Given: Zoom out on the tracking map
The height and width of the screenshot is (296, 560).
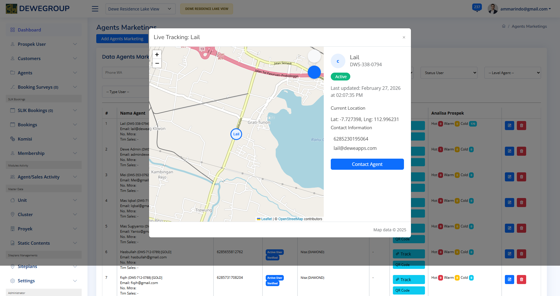Looking at the screenshot, I should pos(157,63).
